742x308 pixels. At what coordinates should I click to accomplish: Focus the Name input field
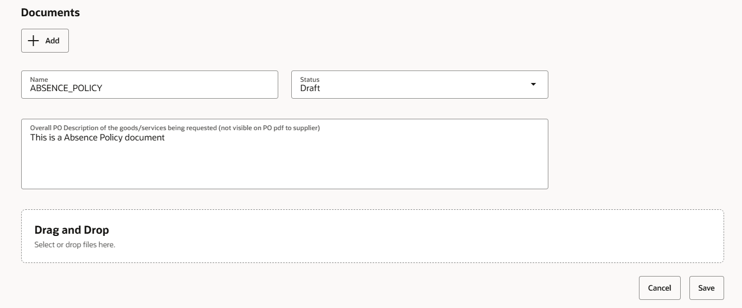150,85
